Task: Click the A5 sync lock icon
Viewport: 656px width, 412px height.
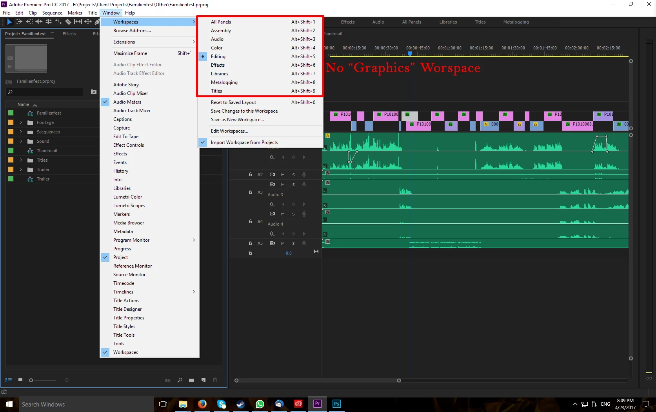Action: tap(272, 243)
